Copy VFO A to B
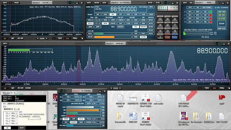 [98, 20]
